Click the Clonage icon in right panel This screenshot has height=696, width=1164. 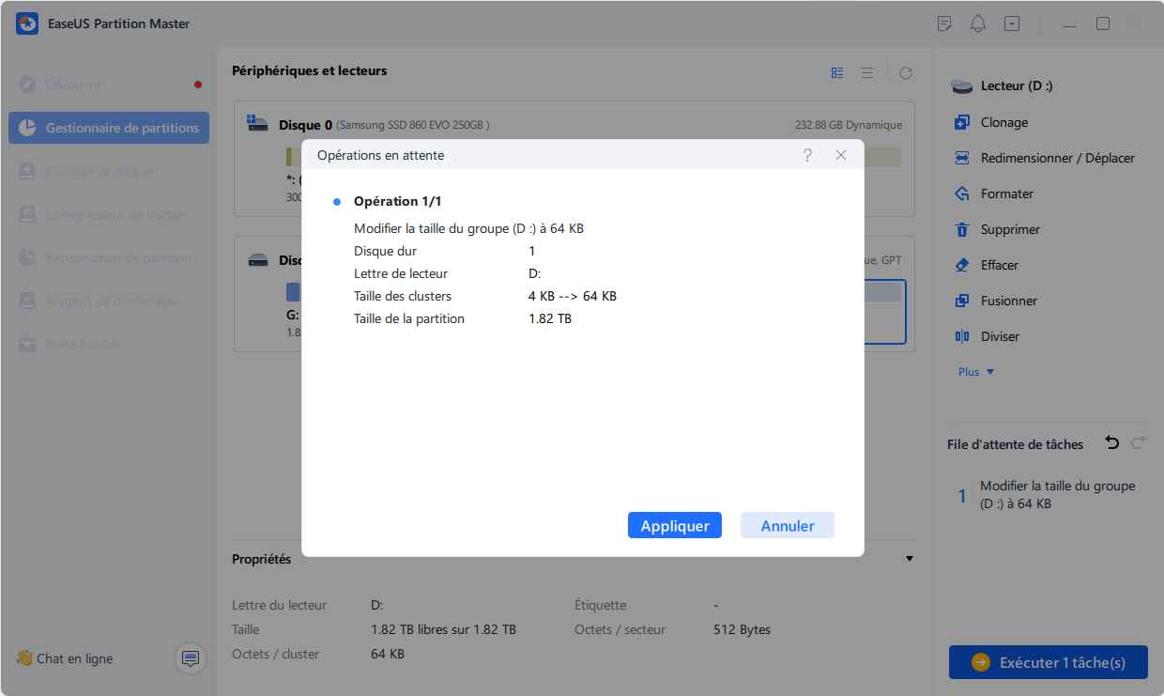pyautogui.click(x=961, y=123)
